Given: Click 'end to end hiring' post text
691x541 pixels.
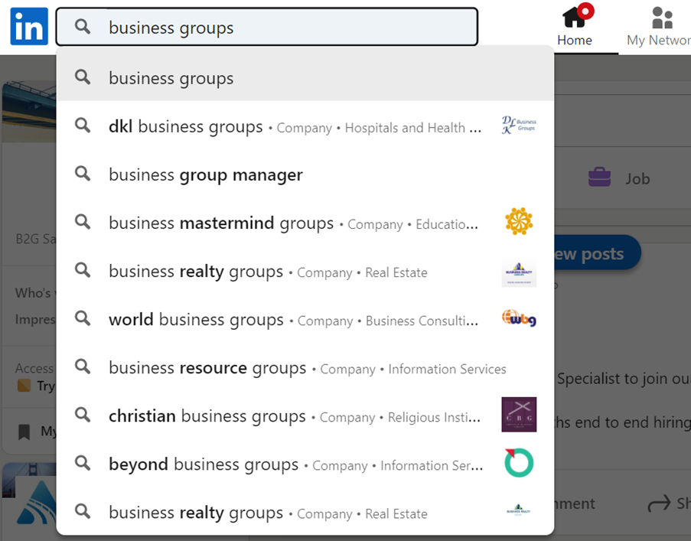Looking at the screenshot, I should [x=632, y=422].
